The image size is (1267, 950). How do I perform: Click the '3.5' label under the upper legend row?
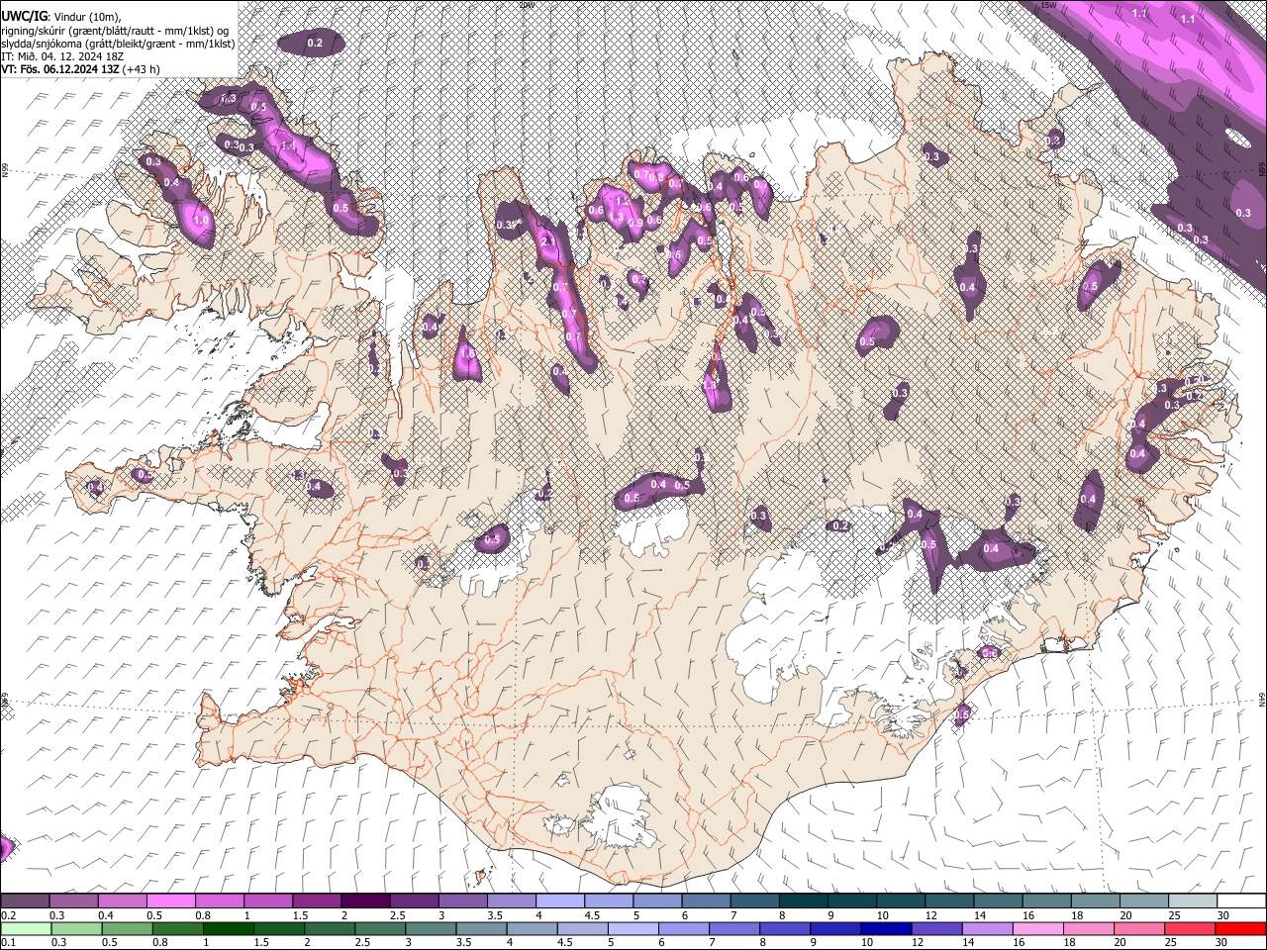pyautogui.click(x=495, y=915)
